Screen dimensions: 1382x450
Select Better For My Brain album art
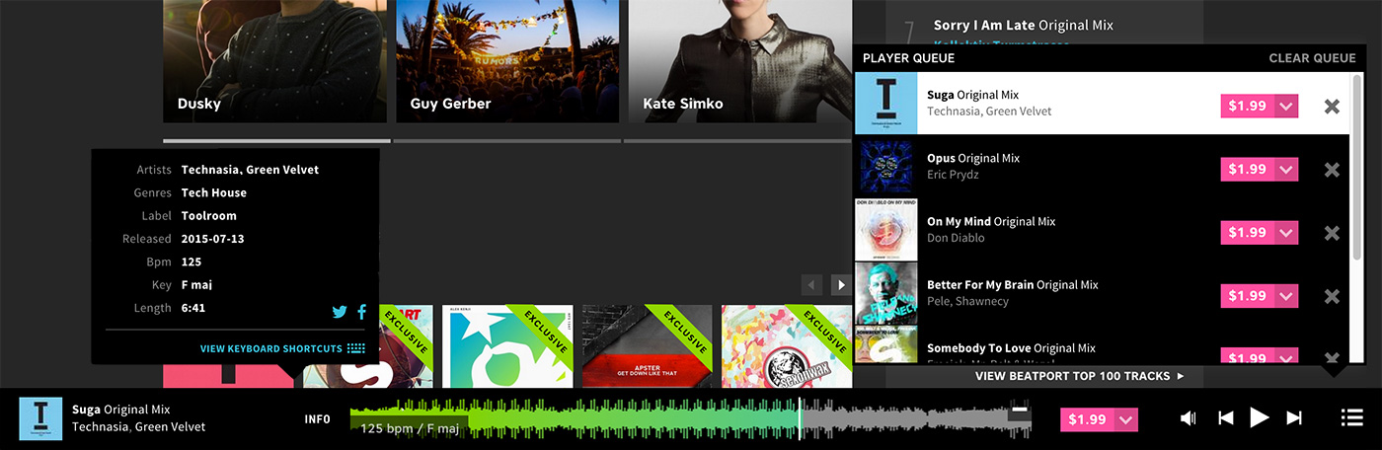885,292
